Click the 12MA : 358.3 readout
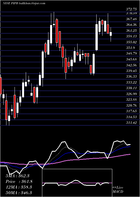 [x=19, y=187]
